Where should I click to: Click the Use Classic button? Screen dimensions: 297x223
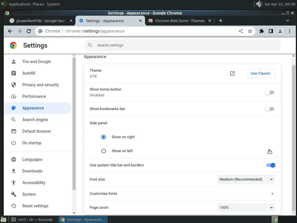point(260,73)
